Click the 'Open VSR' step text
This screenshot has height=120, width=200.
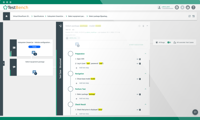(x=81, y=59)
